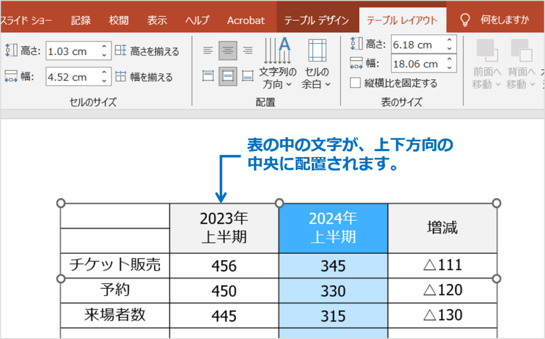545x339 pixels.
Task: Click 背面へ移動 send backward icon
Action: point(522,51)
